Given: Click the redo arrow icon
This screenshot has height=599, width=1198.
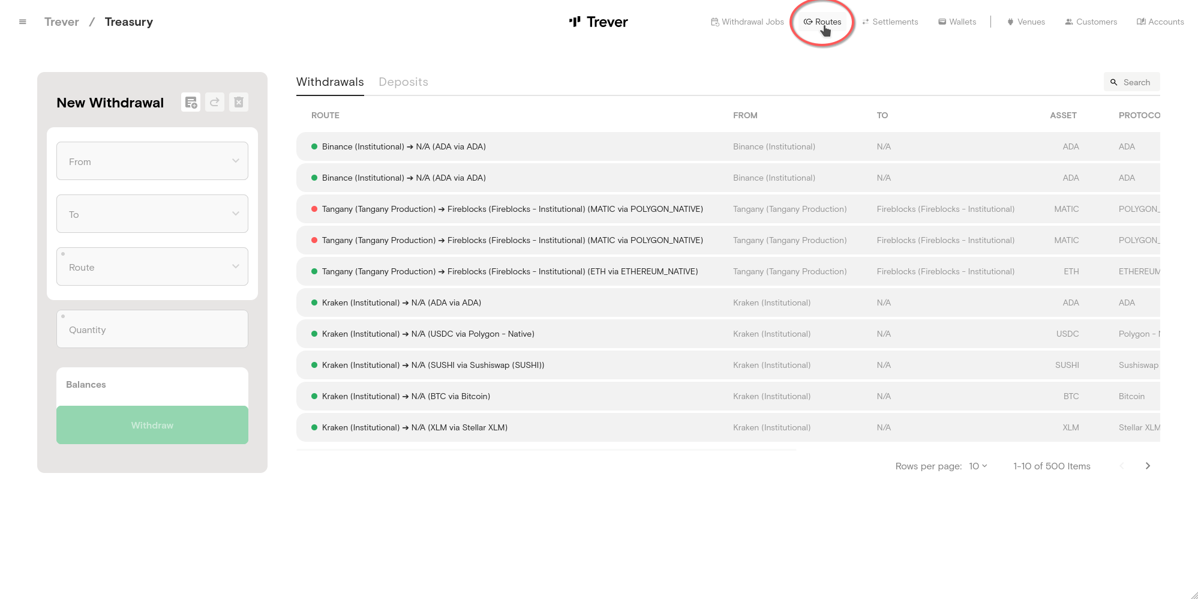Looking at the screenshot, I should (x=215, y=102).
